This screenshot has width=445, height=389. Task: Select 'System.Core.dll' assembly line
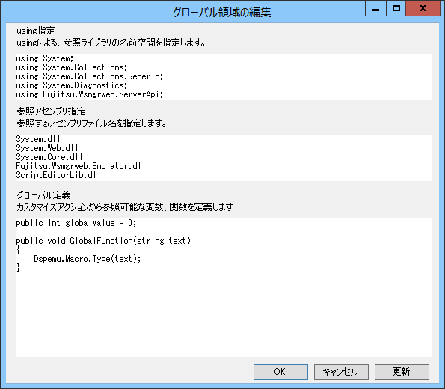[x=49, y=157]
